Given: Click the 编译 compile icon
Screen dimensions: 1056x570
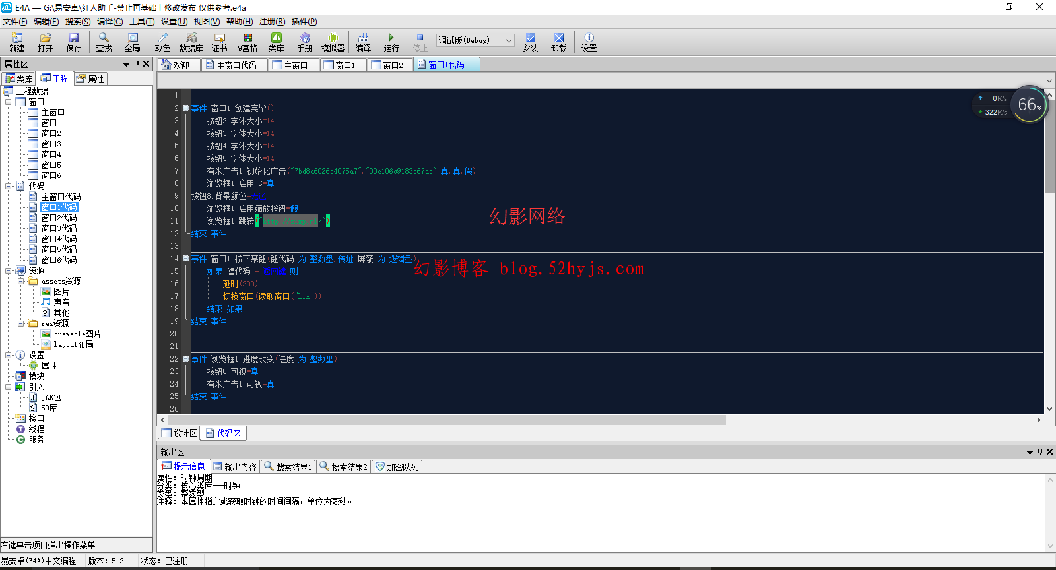Looking at the screenshot, I should point(363,42).
